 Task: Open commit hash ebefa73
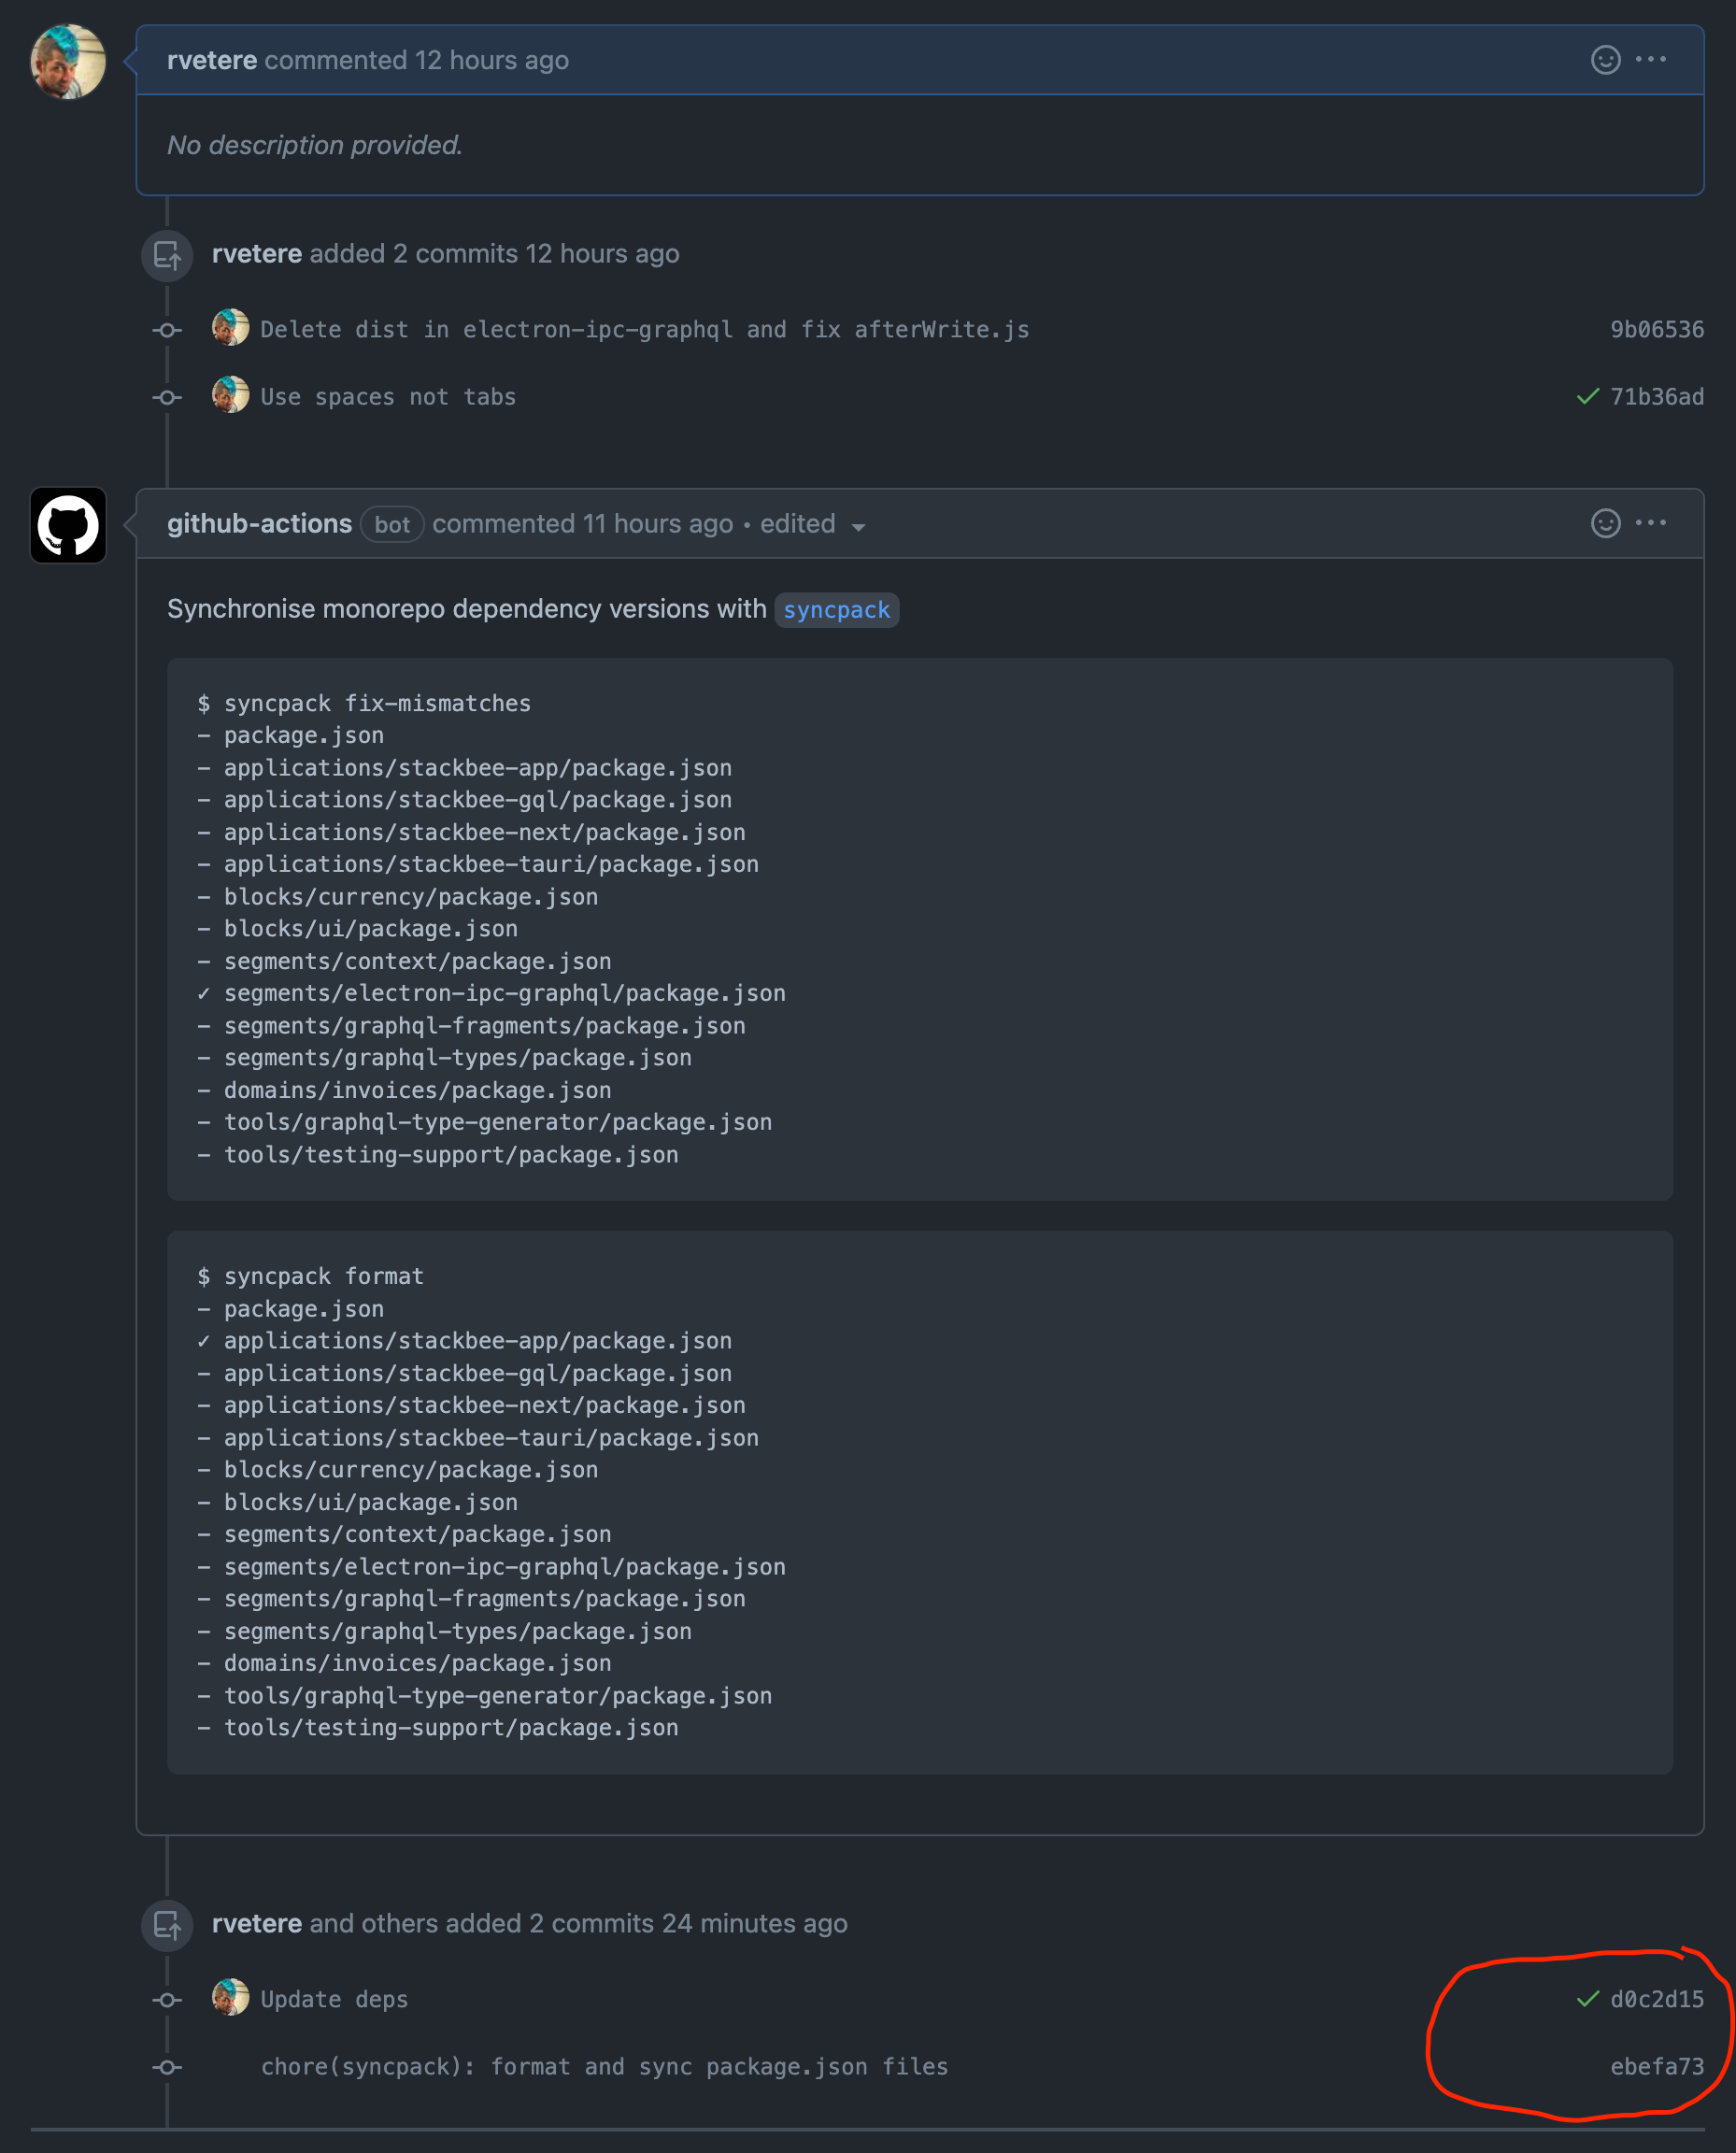(x=1656, y=2067)
